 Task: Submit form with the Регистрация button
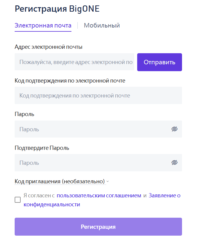coord(98,227)
